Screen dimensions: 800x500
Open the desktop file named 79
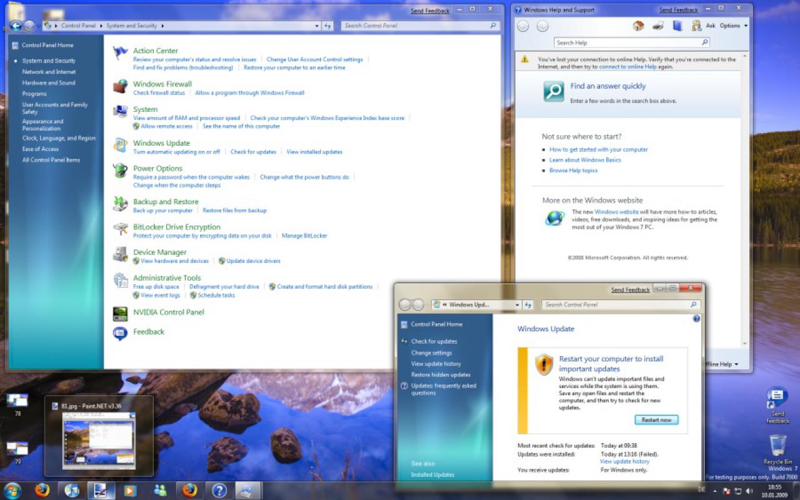pos(17,452)
